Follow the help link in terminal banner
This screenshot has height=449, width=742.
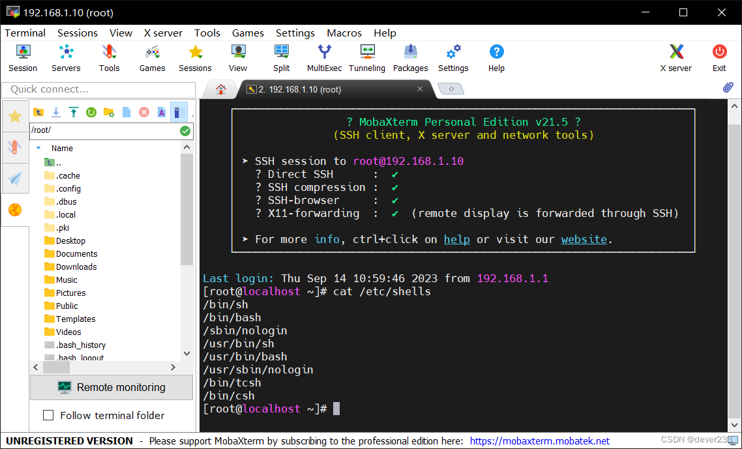click(456, 239)
